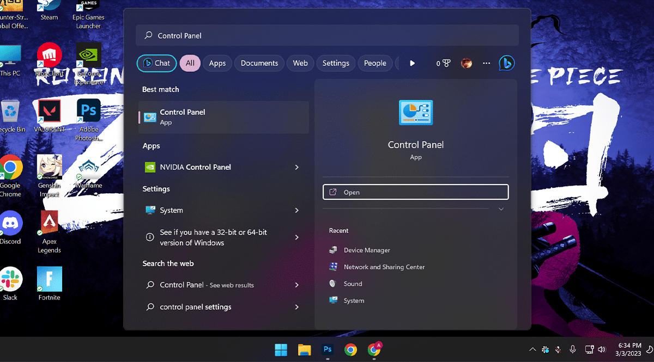Switch to the Settings filter tab

(x=336, y=63)
